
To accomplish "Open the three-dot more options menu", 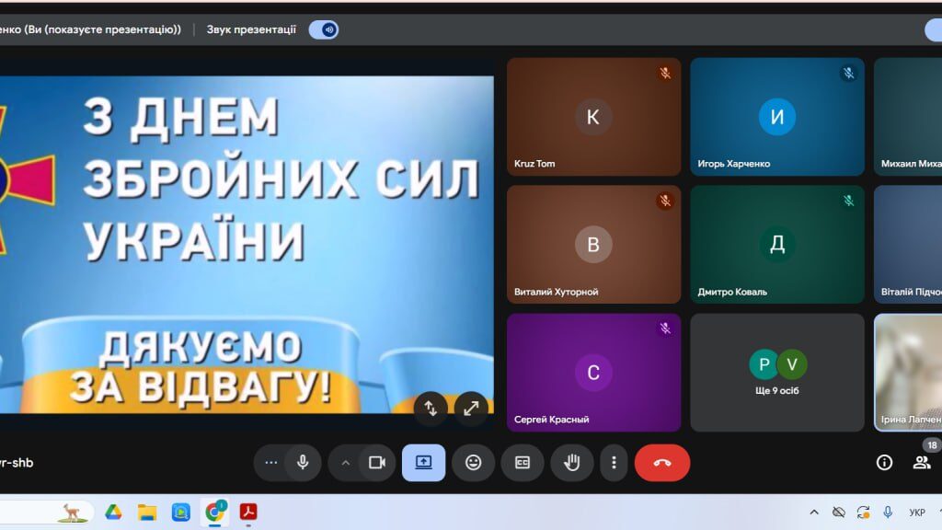I will [x=614, y=464].
